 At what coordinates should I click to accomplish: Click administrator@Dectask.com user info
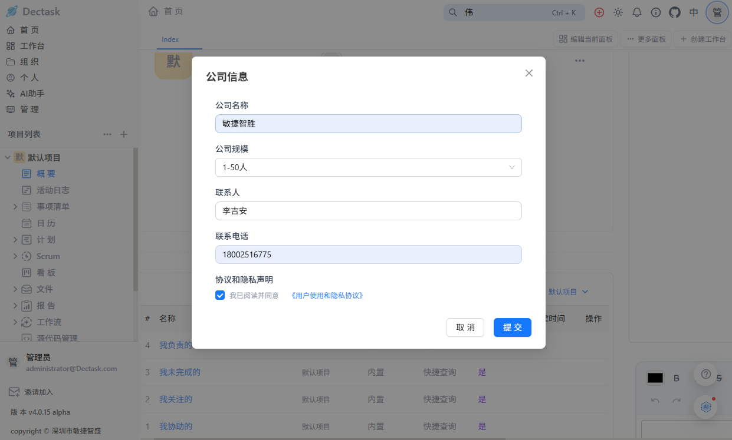click(x=71, y=369)
